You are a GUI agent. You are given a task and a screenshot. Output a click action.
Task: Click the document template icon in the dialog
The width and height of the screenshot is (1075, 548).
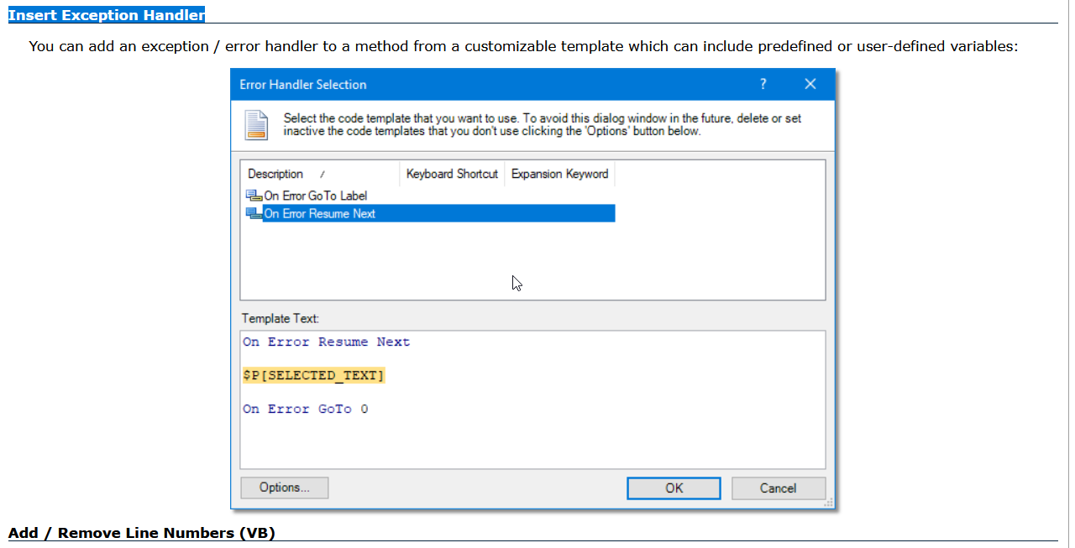coord(256,125)
